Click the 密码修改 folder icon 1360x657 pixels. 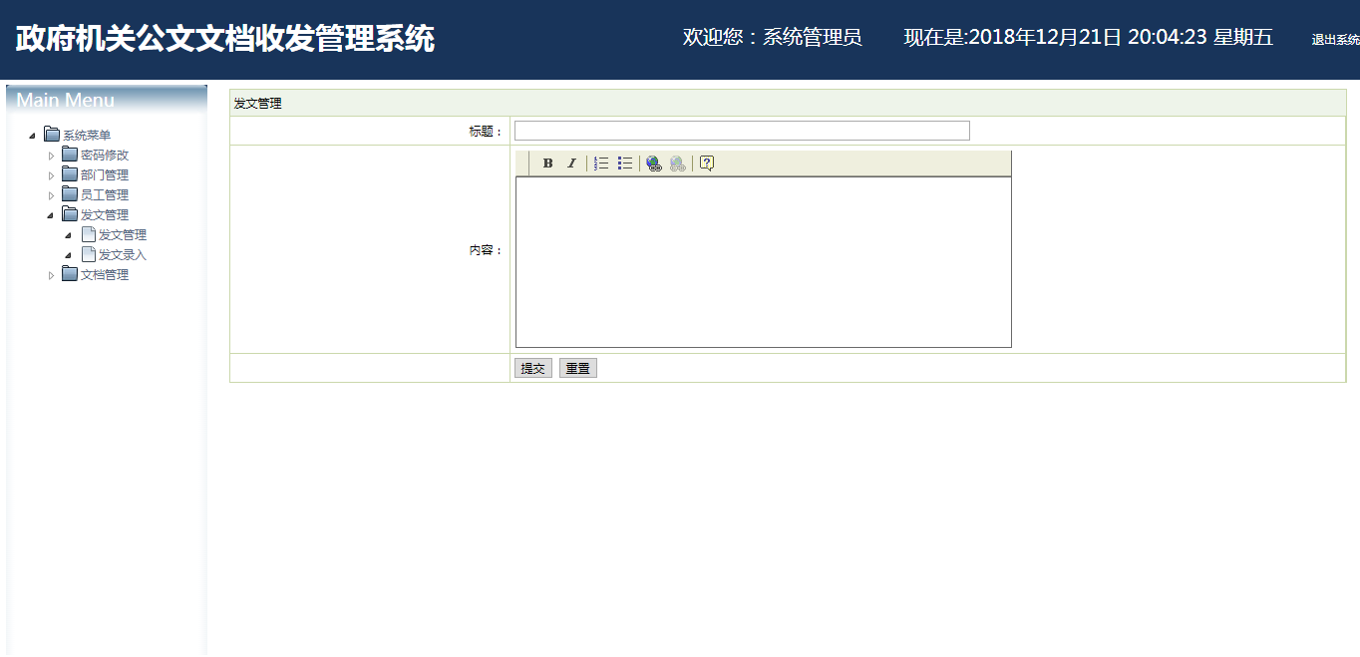[x=70, y=155]
